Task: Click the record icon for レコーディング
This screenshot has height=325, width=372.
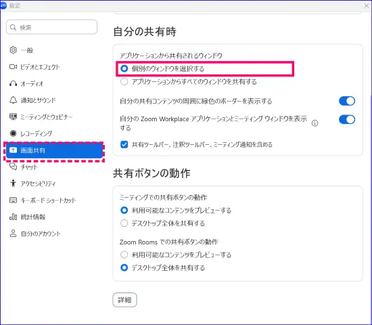Action: pos(13,133)
